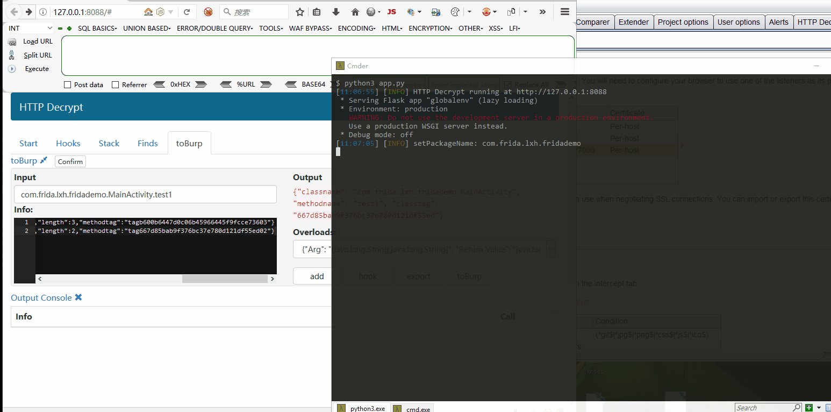Image resolution: width=831 pixels, height=412 pixels.
Task: Reload the current browser page
Action: coord(187,12)
